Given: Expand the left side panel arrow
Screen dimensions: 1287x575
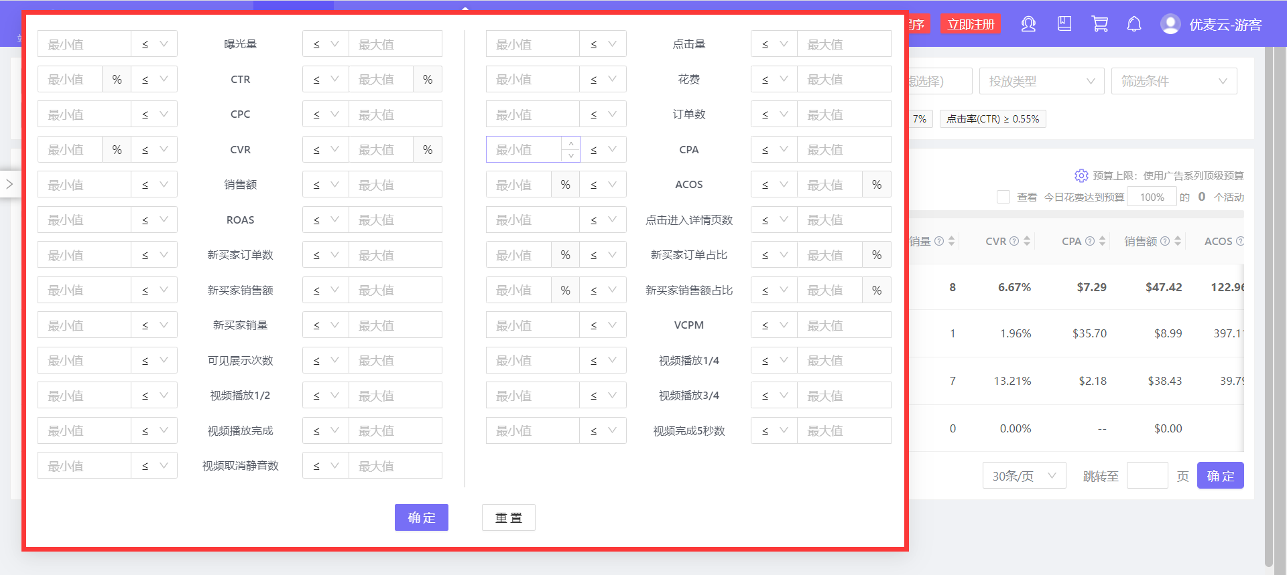Looking at the screenshot, I should pyautogui.click(x=9, y=184).
